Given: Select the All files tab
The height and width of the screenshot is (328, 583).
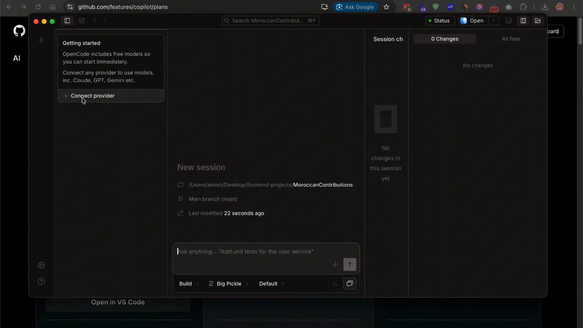Looking at the screenshot, I should 511,39.
